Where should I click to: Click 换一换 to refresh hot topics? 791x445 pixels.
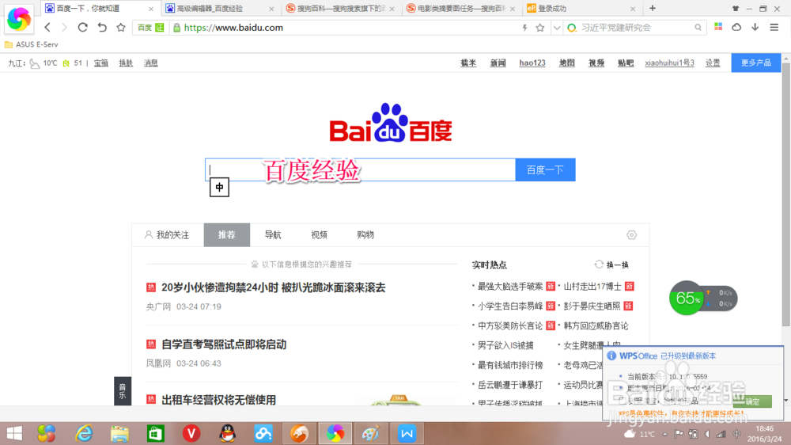tap(611, 264)
